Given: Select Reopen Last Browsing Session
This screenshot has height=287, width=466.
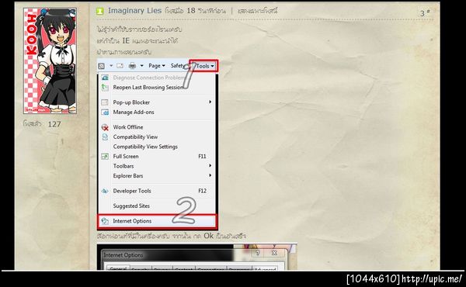Looking at the screenshot, I should 156,87.
